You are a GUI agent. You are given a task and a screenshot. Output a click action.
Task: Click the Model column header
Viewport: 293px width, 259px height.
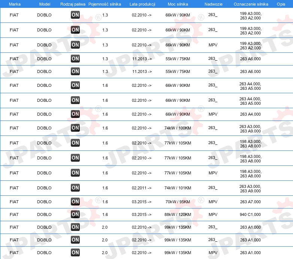[45, 4]
